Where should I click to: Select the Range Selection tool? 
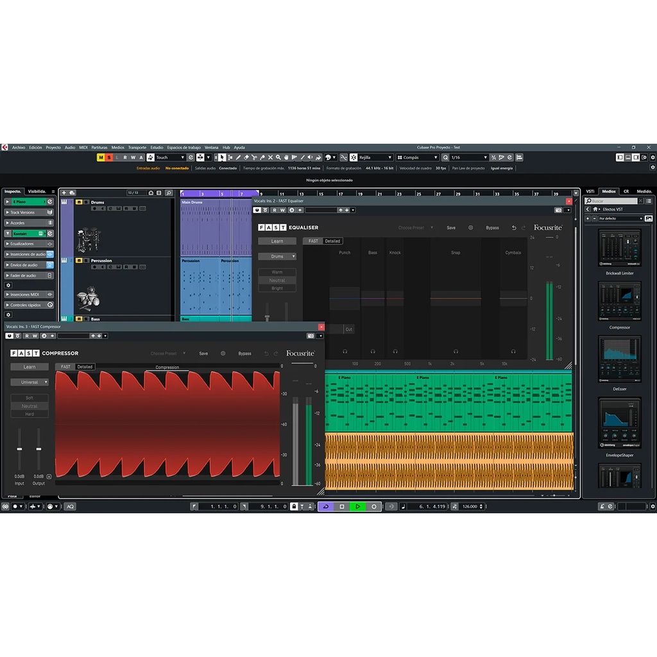tap(230, 158)
